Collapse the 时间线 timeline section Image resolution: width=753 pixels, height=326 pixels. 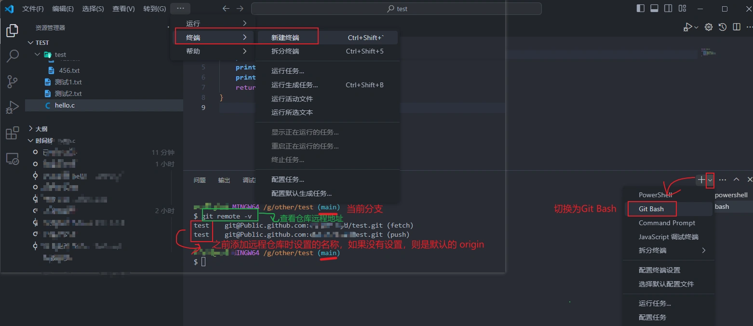(x=104, y=141)
